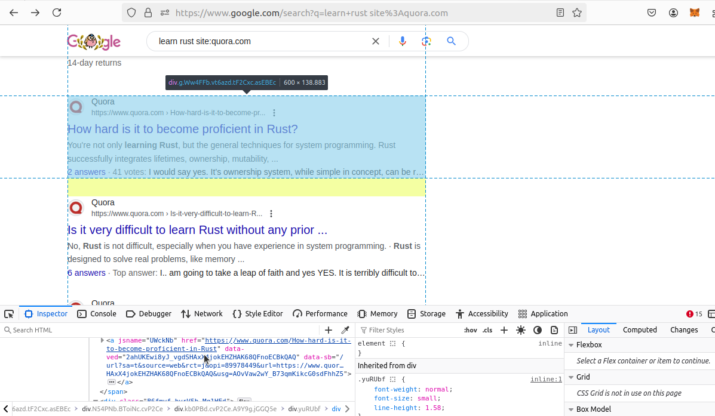Focus the Search HTML field
This screenshot has width=715, height=416.
[159, 330]
